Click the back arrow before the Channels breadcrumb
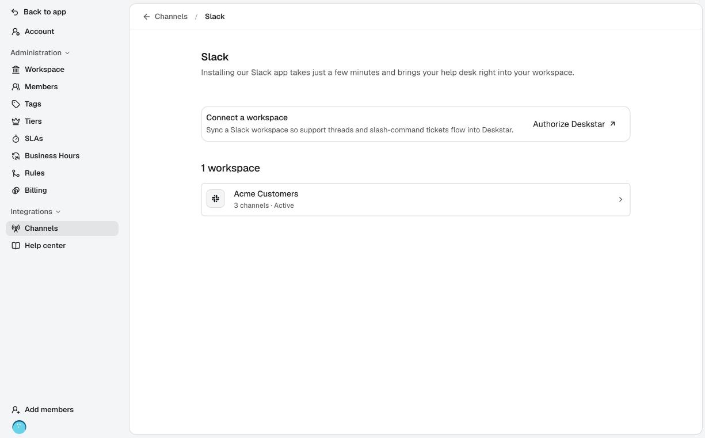 147,17
